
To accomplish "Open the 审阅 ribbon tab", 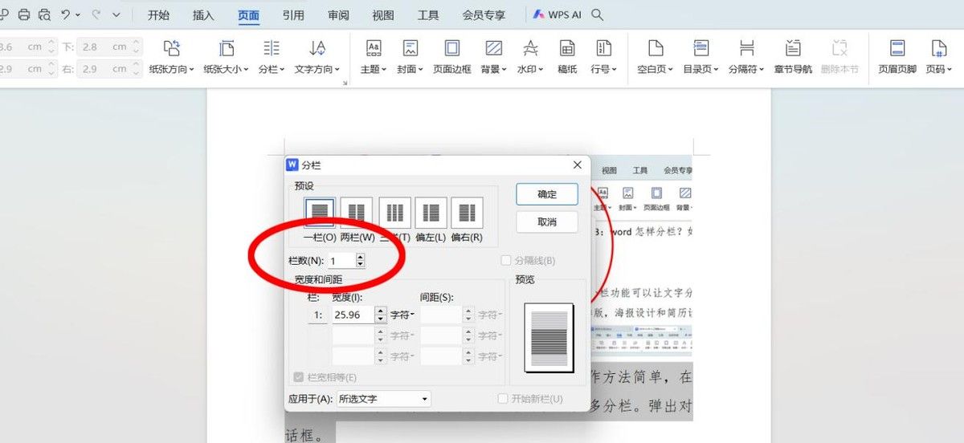I will 339,14.
